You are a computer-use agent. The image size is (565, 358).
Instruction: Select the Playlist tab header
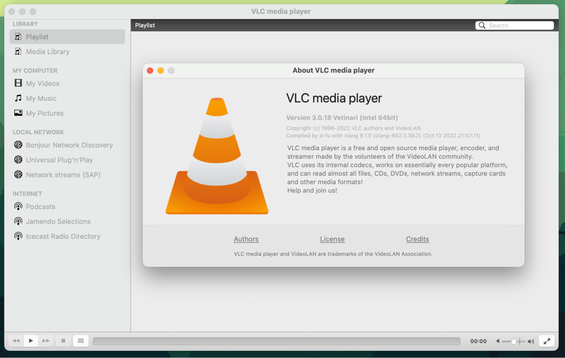click(x=145, y=25)
